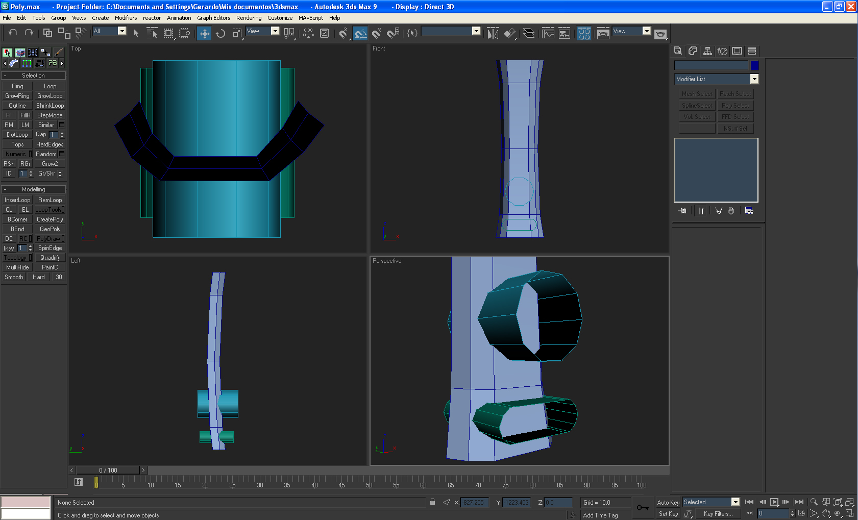Toggle the 3D Snaps magnet
Viewport: 858px width, 520px height.
click(344, 34)
